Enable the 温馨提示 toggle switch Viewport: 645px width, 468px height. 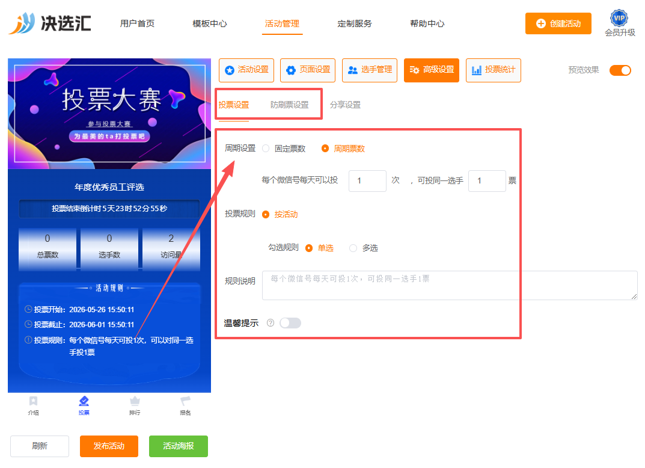tap(290, 323)
